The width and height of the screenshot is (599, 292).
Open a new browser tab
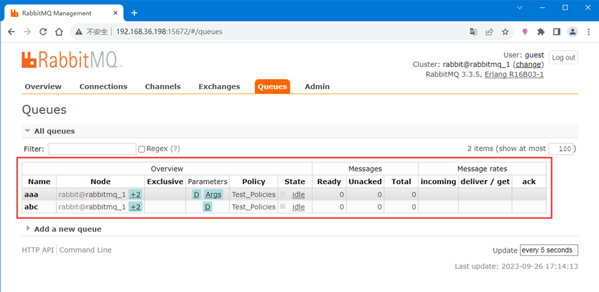[x=134, y=13]
